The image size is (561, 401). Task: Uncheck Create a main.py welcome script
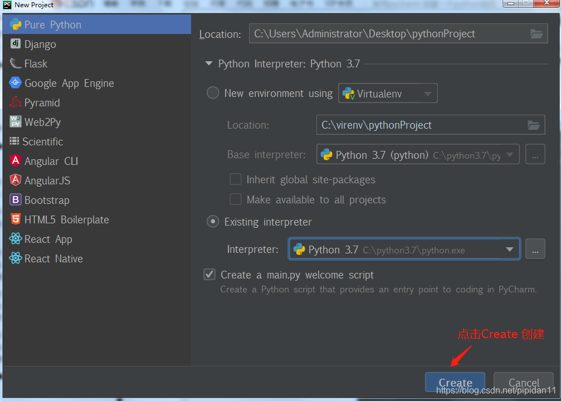(209, 275)
